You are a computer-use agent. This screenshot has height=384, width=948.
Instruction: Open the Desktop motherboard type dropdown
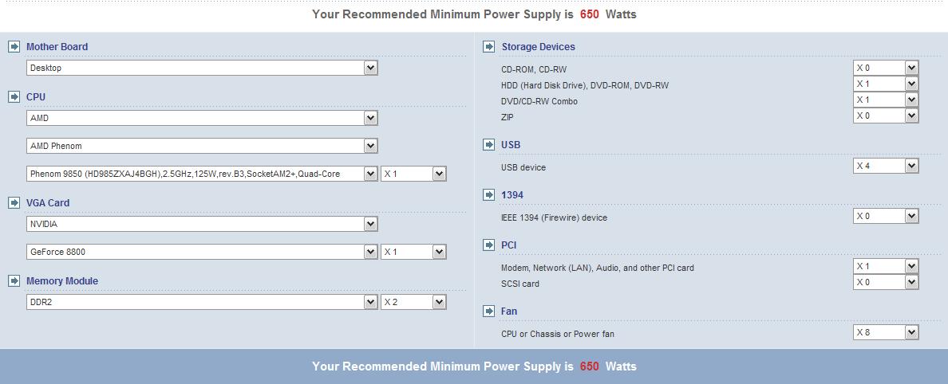coord(370,68)
